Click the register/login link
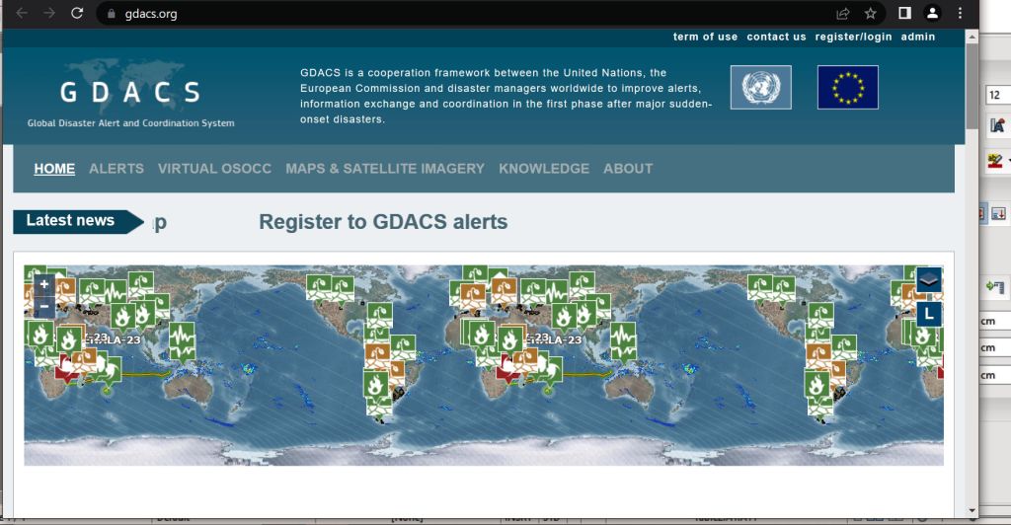Viewport: 1011px width, 525px height. [x=853, y=37]
